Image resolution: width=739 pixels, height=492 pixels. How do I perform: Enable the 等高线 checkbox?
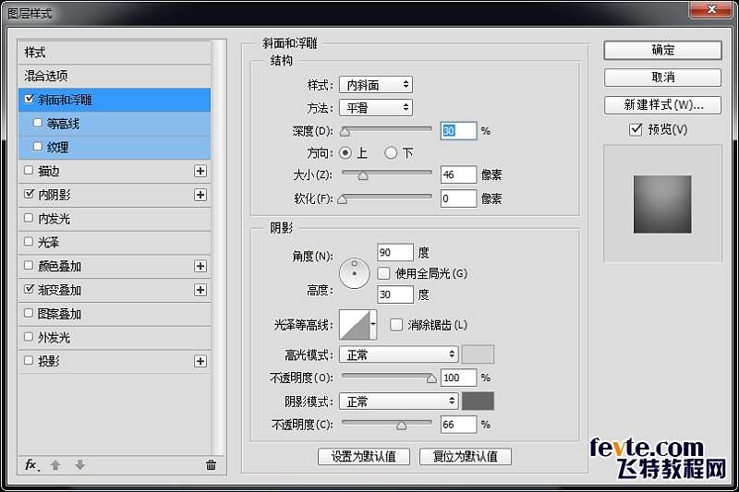pos(38,123)
